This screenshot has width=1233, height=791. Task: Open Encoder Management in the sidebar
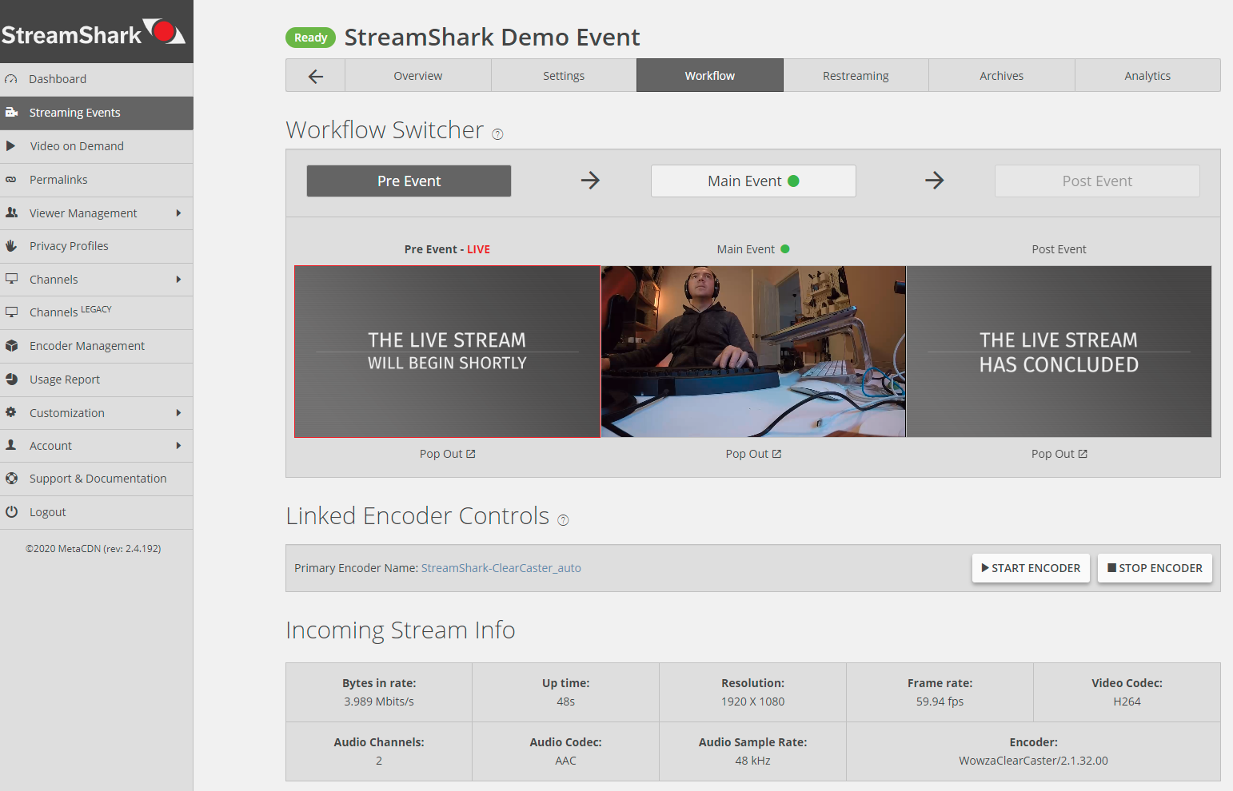pos(97,346)
